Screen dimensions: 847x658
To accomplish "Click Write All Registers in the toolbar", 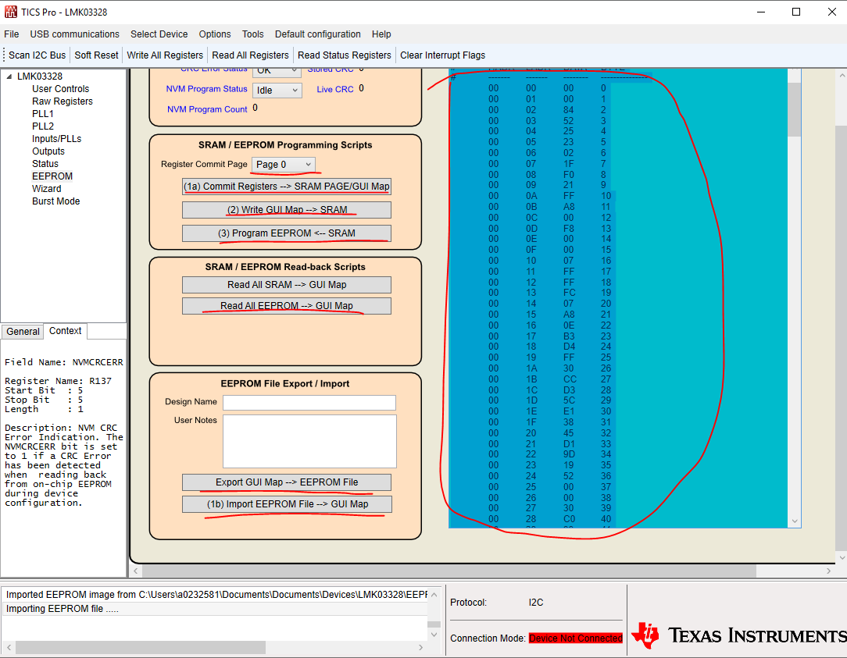I will coord(165,55).
